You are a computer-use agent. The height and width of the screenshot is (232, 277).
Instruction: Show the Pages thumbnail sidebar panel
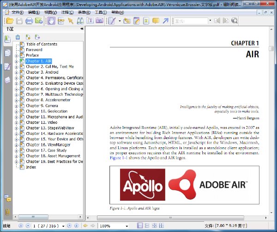(7, 53)
